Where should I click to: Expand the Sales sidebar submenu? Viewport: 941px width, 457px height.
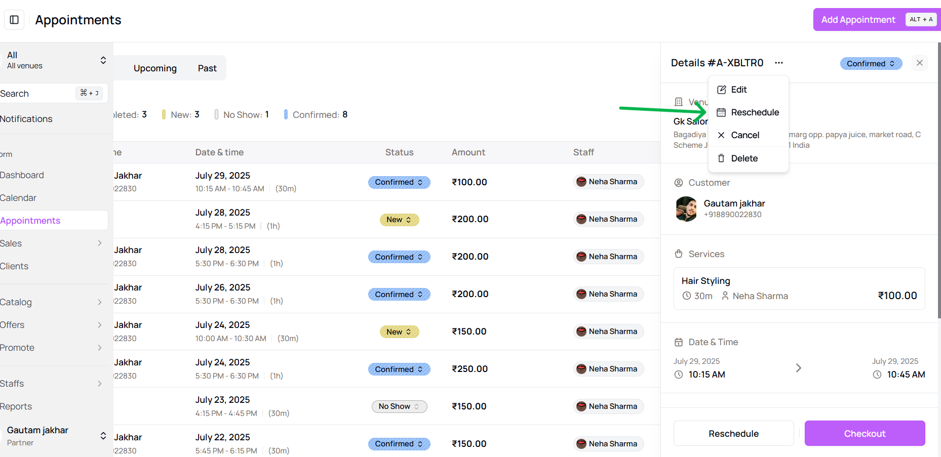click(x=100, y=243)
